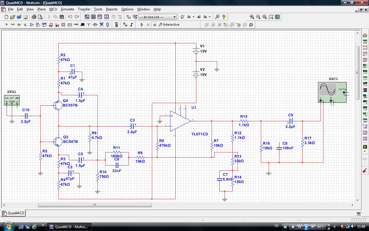The height and width of the screenshot is (231, 369).
Task: Click the Zoom In magnifier icon
Action: [252, 17]
